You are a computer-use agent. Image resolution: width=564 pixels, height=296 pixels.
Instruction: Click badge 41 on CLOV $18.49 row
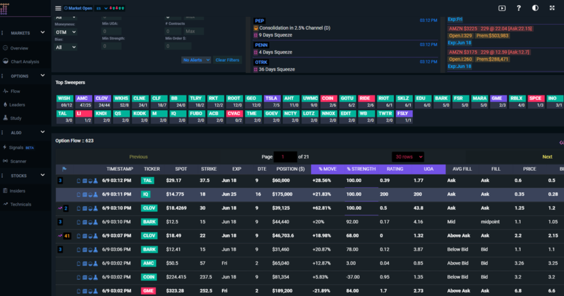pyautogui.click(x=67, y=236)
